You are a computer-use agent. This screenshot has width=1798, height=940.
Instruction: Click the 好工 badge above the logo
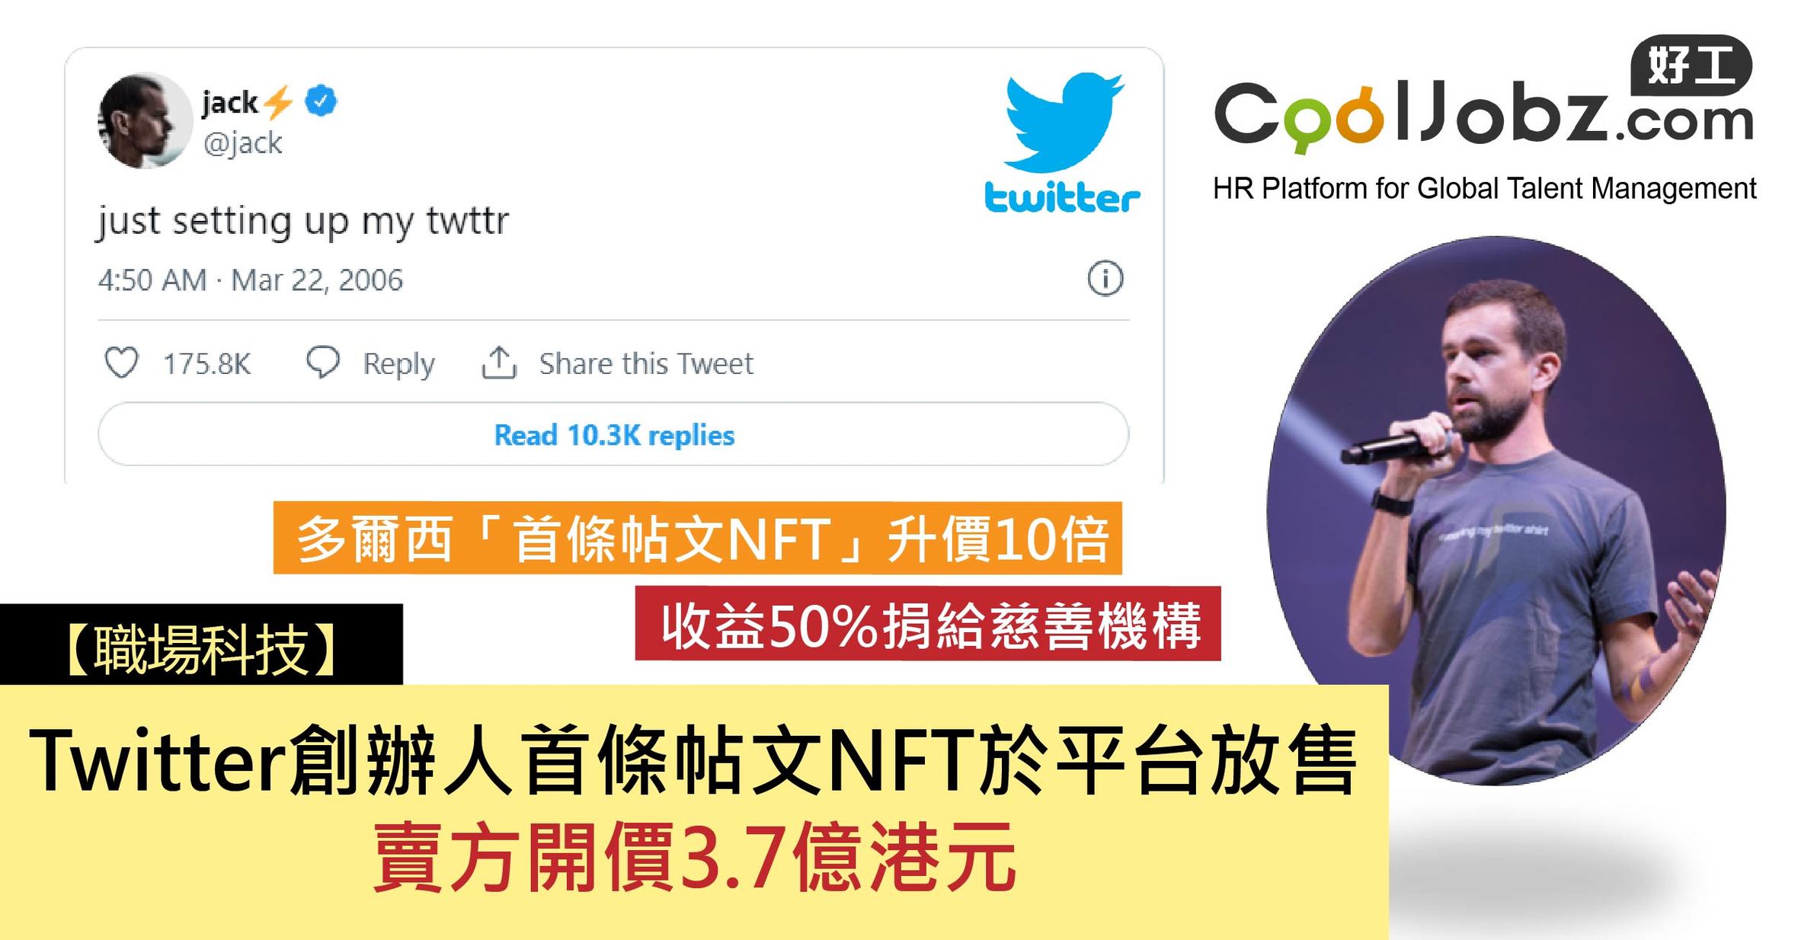(1691, 65)
